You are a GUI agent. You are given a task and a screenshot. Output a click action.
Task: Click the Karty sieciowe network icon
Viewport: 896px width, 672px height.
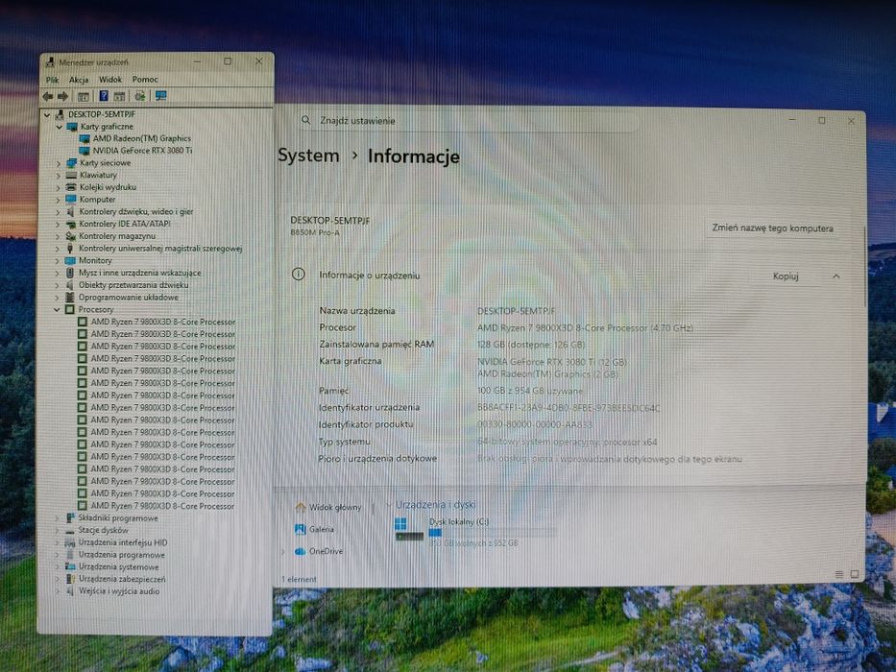click(71, 163)
